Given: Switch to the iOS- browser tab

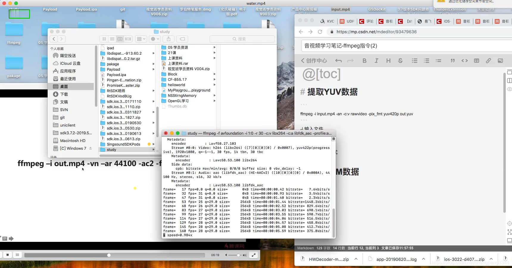Looking at the screenshot, I should (444, 21).
